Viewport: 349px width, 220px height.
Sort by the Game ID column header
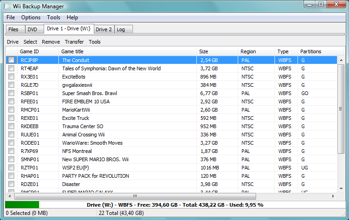pos(38,51)
